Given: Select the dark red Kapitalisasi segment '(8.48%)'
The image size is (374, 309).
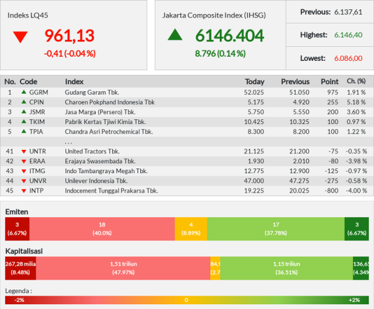Looking at the screenshot, I should click(x=20, y=268).
